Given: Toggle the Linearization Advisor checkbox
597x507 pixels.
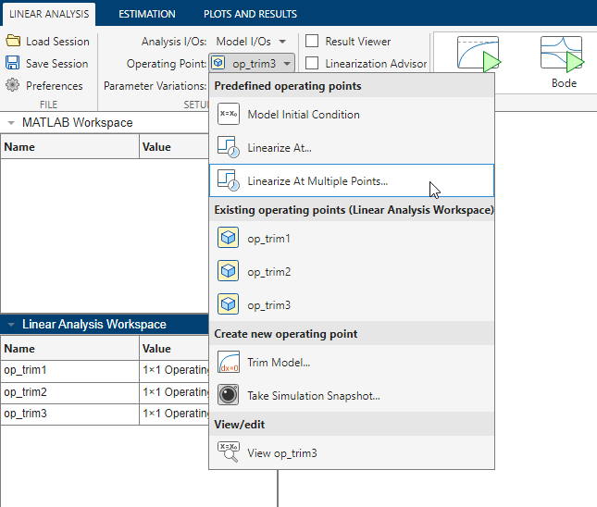Looking at the screenshot, I should 313,63.
